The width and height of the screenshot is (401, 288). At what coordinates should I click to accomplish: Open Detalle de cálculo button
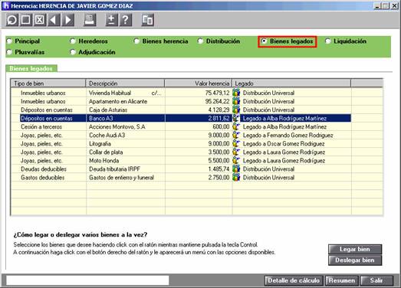[x=294, y=280]
